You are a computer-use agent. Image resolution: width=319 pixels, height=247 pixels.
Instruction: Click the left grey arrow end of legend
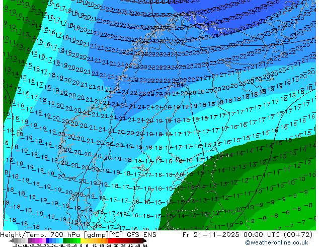coord(12,240)
